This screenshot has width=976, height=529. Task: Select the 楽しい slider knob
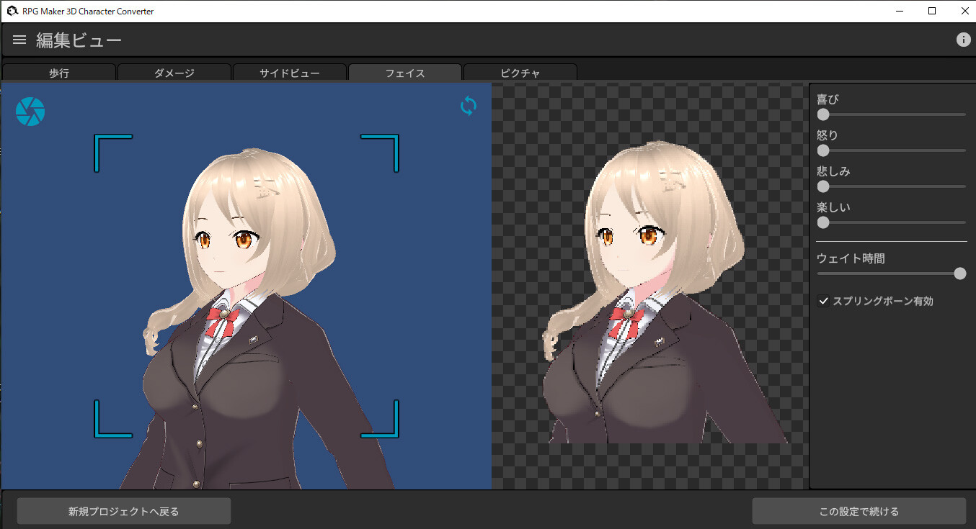click(x=822, y=222)
